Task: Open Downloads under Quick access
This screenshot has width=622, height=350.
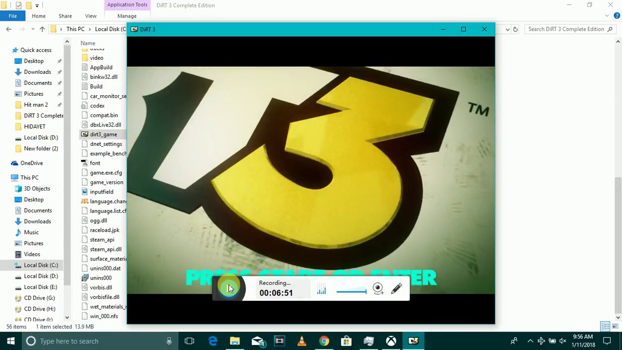Action: (x=37, y=72)
